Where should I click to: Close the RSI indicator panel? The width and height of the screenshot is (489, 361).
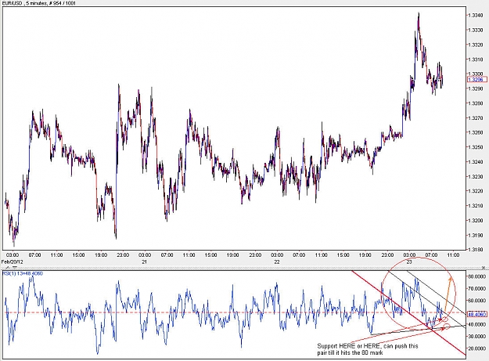click(x=484, y=268)
